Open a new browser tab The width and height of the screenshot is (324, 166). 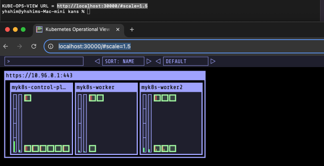click(132, 29)
